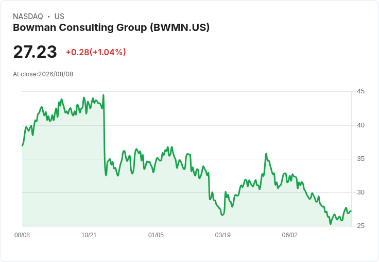Click the chart peak before the October drop
379x262 pixels.
[104, 95]
